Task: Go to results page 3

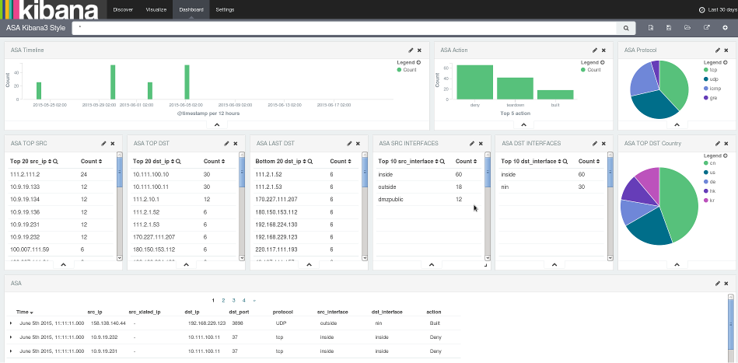Action: (x=233, y=301)
